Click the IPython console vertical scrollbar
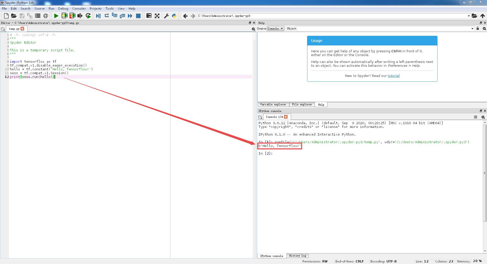This screenshot has height=264, width=487. [484, 173]
